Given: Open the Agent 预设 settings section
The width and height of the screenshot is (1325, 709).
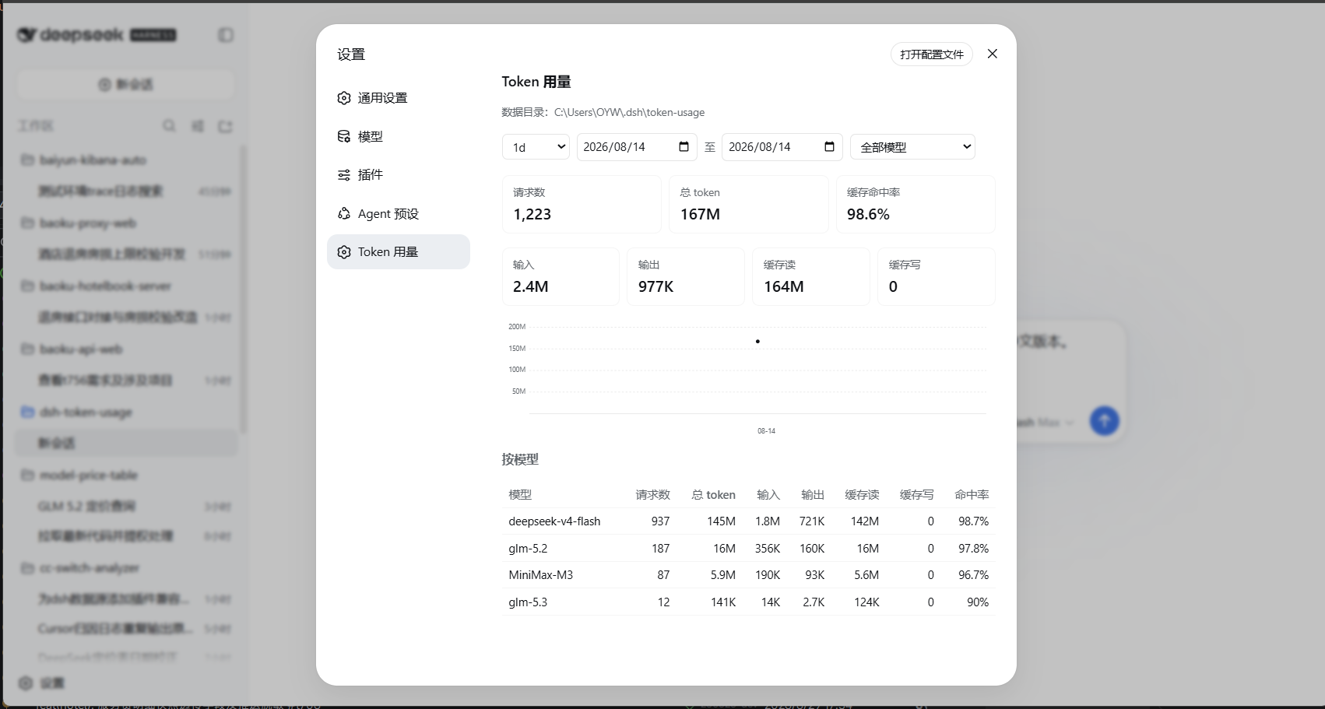Looking at the screenshot, I should point(398,213).
